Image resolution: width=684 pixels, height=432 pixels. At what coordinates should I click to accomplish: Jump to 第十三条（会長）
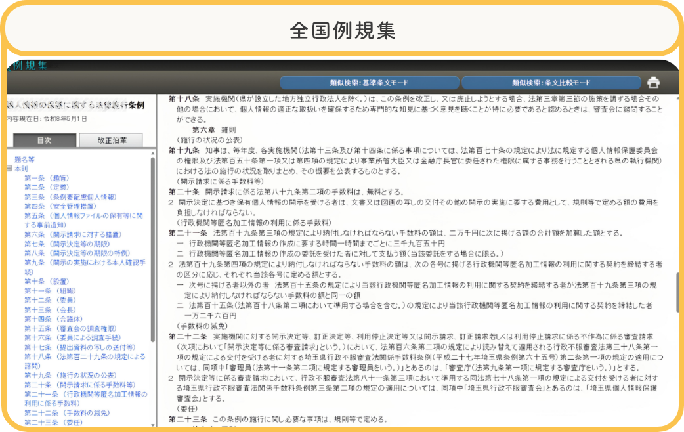pyautogui.click(x=50, y=310)
